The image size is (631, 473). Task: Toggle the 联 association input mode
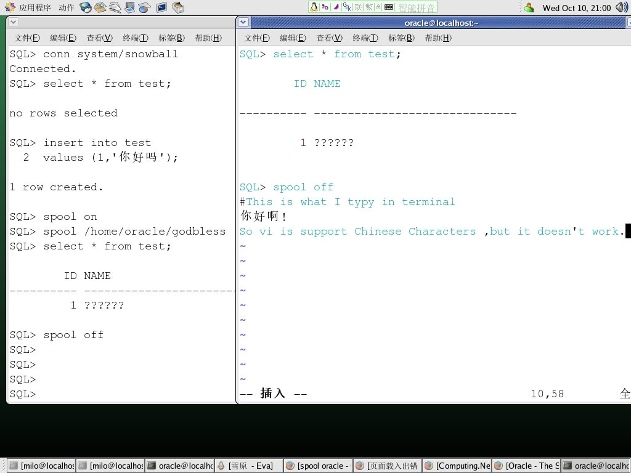(x=358, y=7)
